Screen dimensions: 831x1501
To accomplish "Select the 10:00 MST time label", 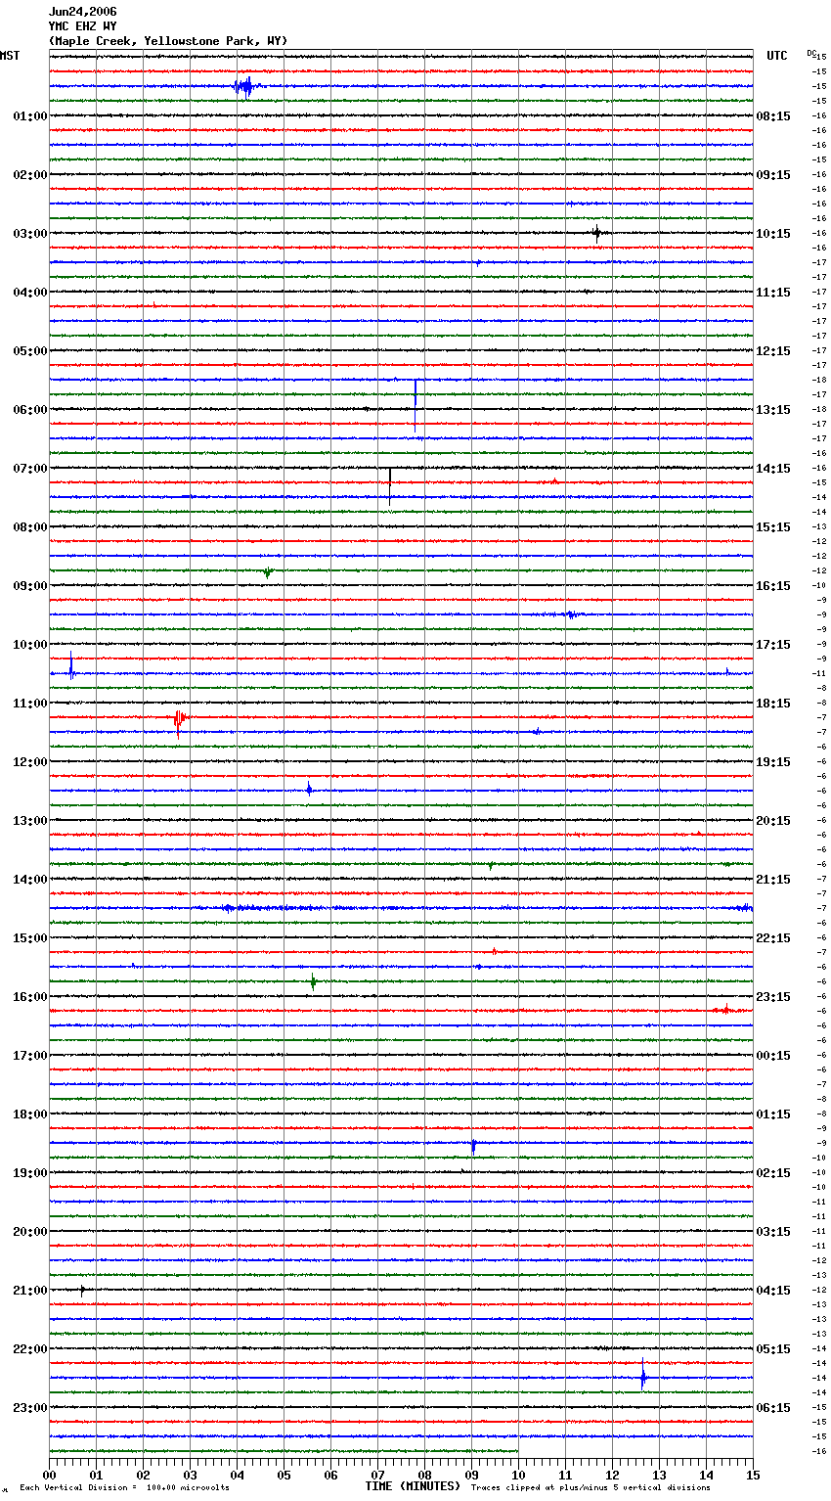I will pos(30,645).
